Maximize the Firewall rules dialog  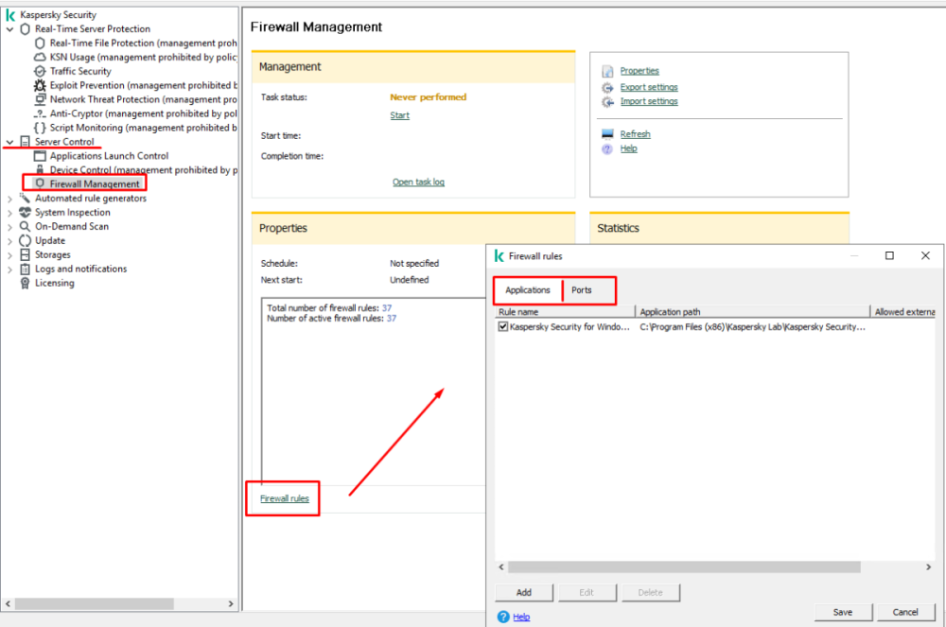click(889, 255)
